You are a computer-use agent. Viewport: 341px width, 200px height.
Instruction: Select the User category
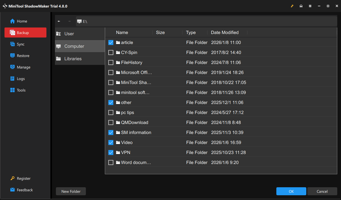tap(69, 33)
